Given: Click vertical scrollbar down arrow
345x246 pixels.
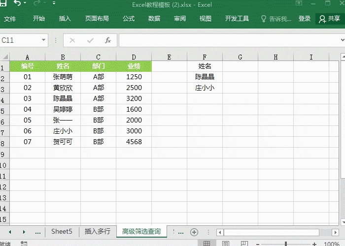Looking at the screenshot, I should (343, 222).
